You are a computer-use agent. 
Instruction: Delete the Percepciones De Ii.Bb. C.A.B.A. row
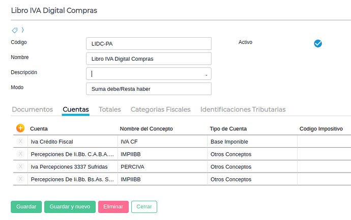coord(20,154)
